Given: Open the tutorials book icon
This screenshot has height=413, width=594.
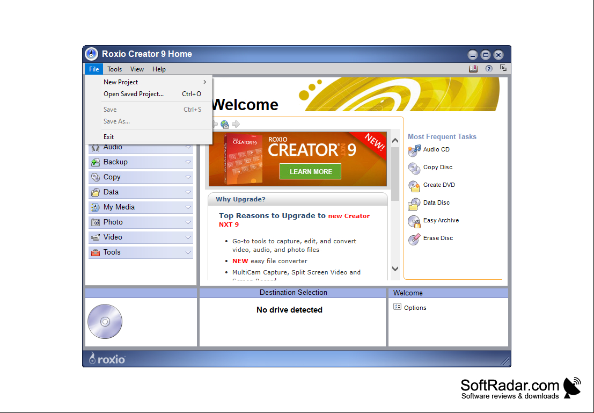Looking at the screenshot, I should [473, 69].
